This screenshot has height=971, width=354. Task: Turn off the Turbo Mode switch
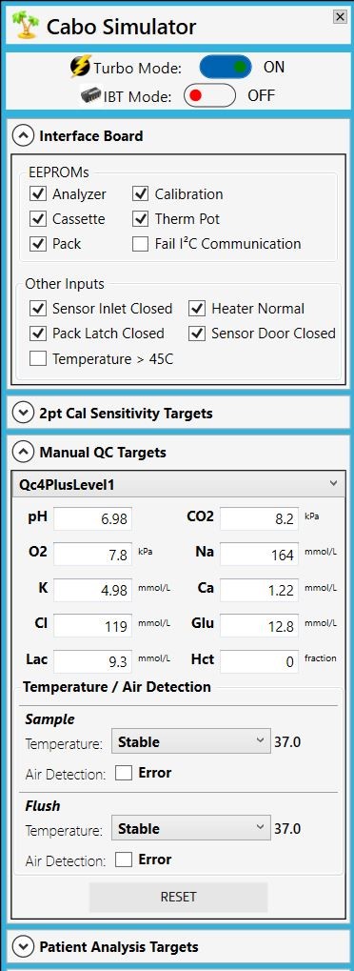[226, 67]
